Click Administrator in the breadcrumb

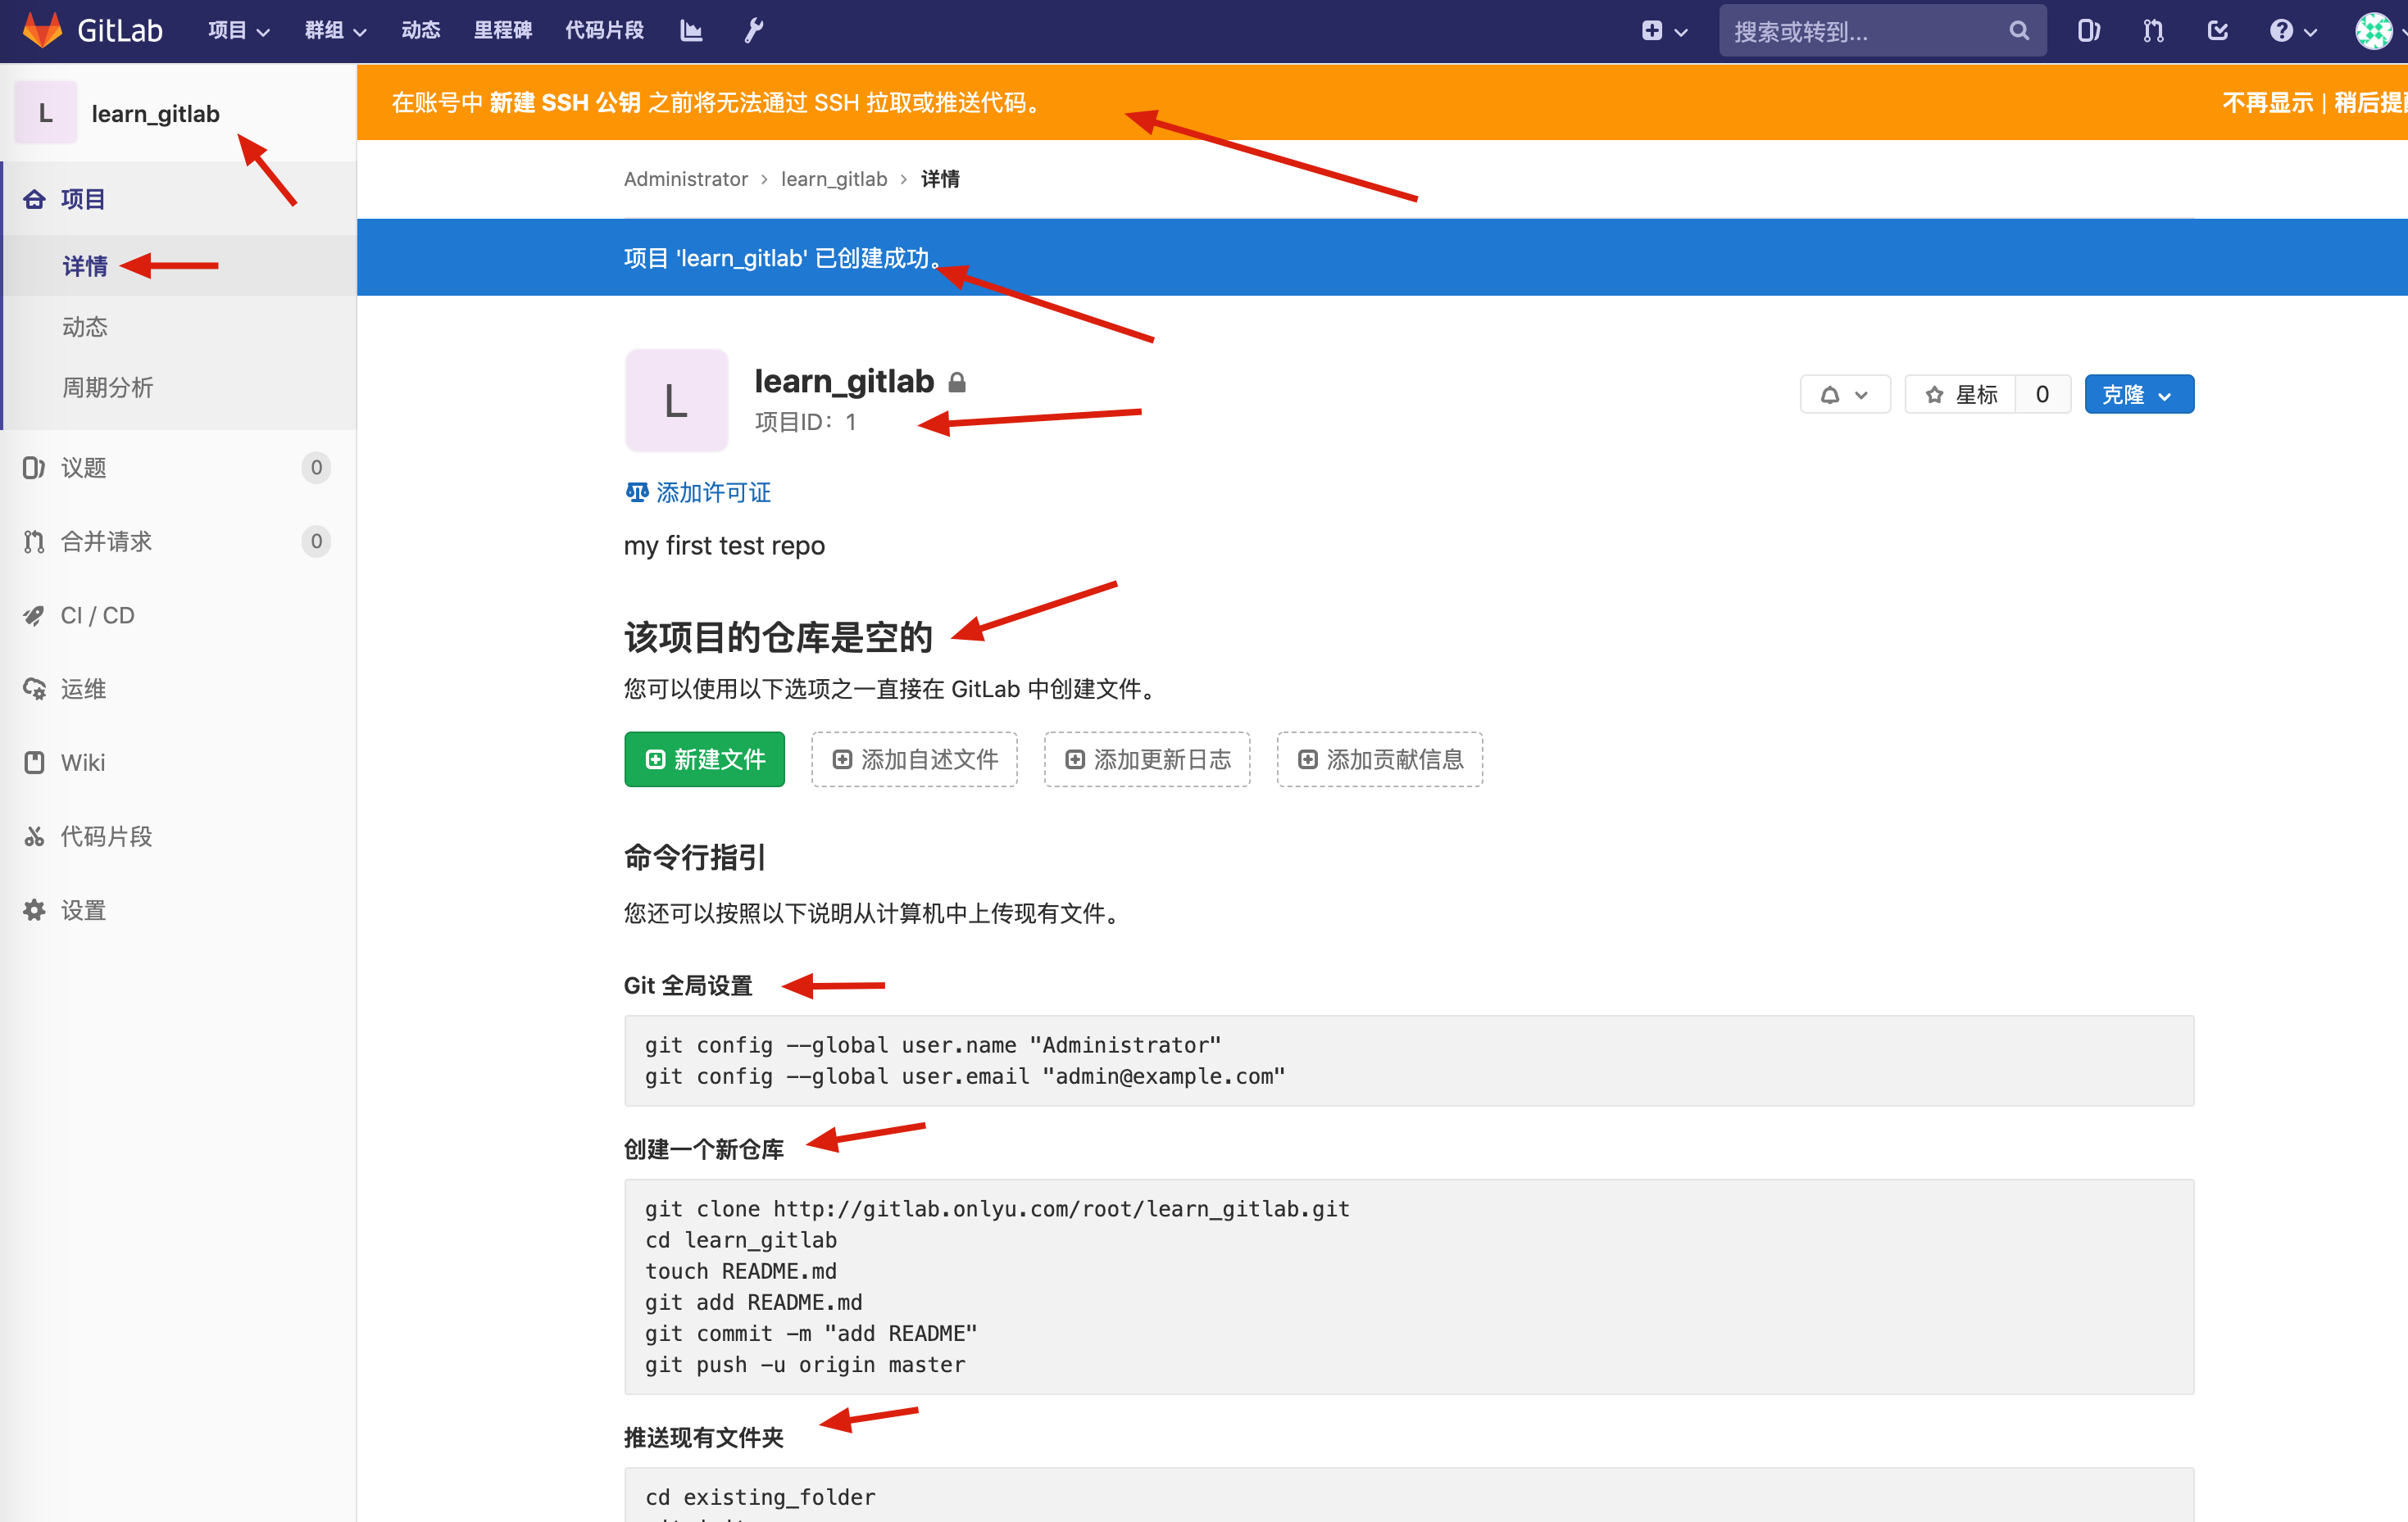click(685, 179)
